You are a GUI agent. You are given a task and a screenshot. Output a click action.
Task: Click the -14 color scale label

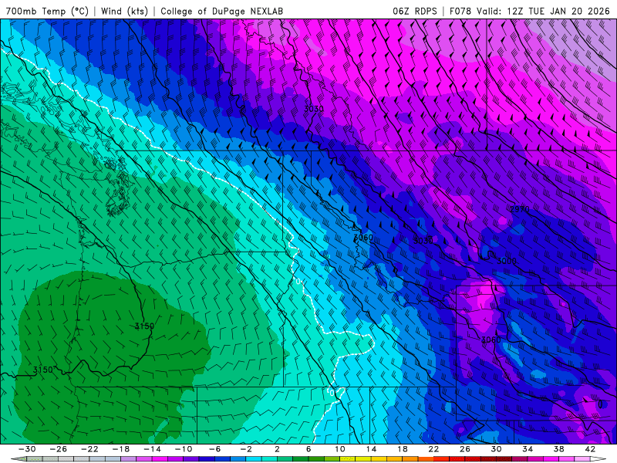[152, 449]
